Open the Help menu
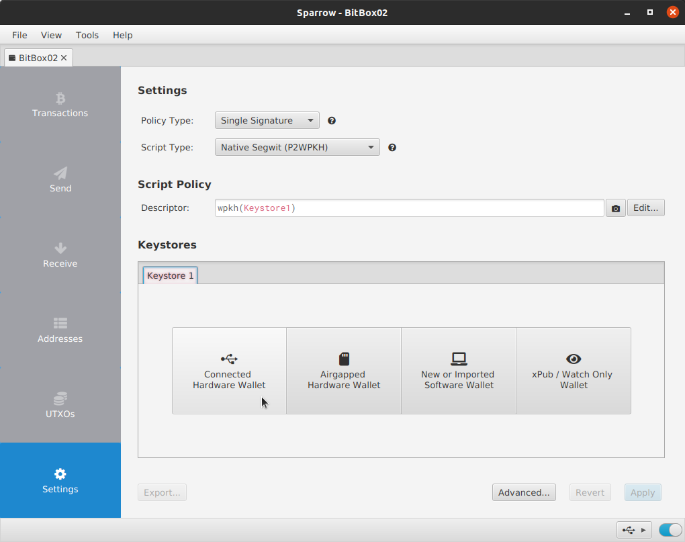 (122, 35)
